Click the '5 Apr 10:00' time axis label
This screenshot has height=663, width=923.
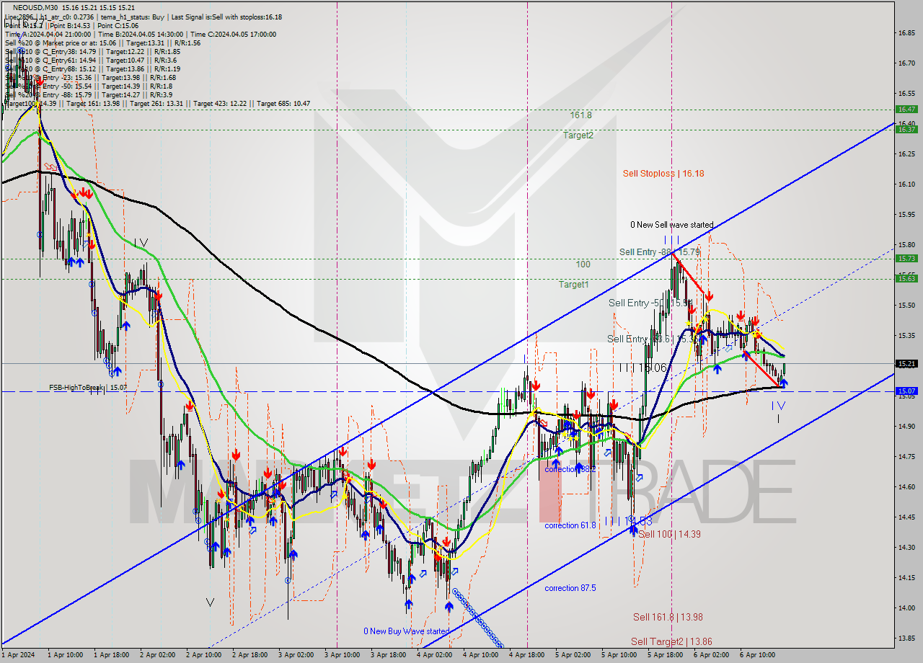619,655
